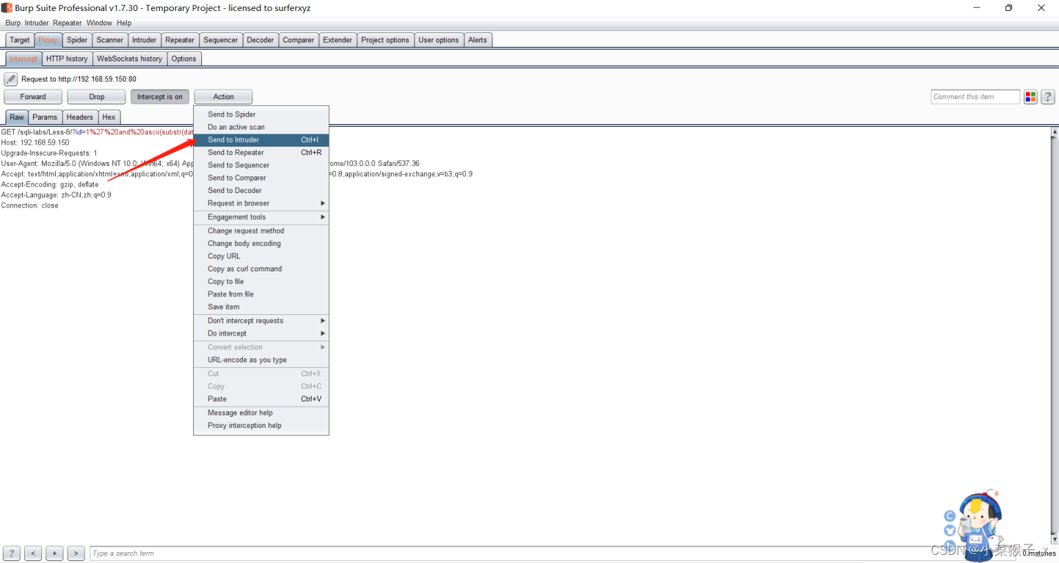1059x563 pixels.
Task: Click the request editor vertical scrollbar
Action: [x=1054, y=335]
